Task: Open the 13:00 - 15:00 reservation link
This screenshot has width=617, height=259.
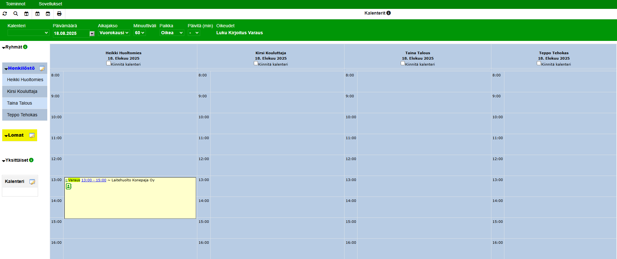Action: coord(94,180)
